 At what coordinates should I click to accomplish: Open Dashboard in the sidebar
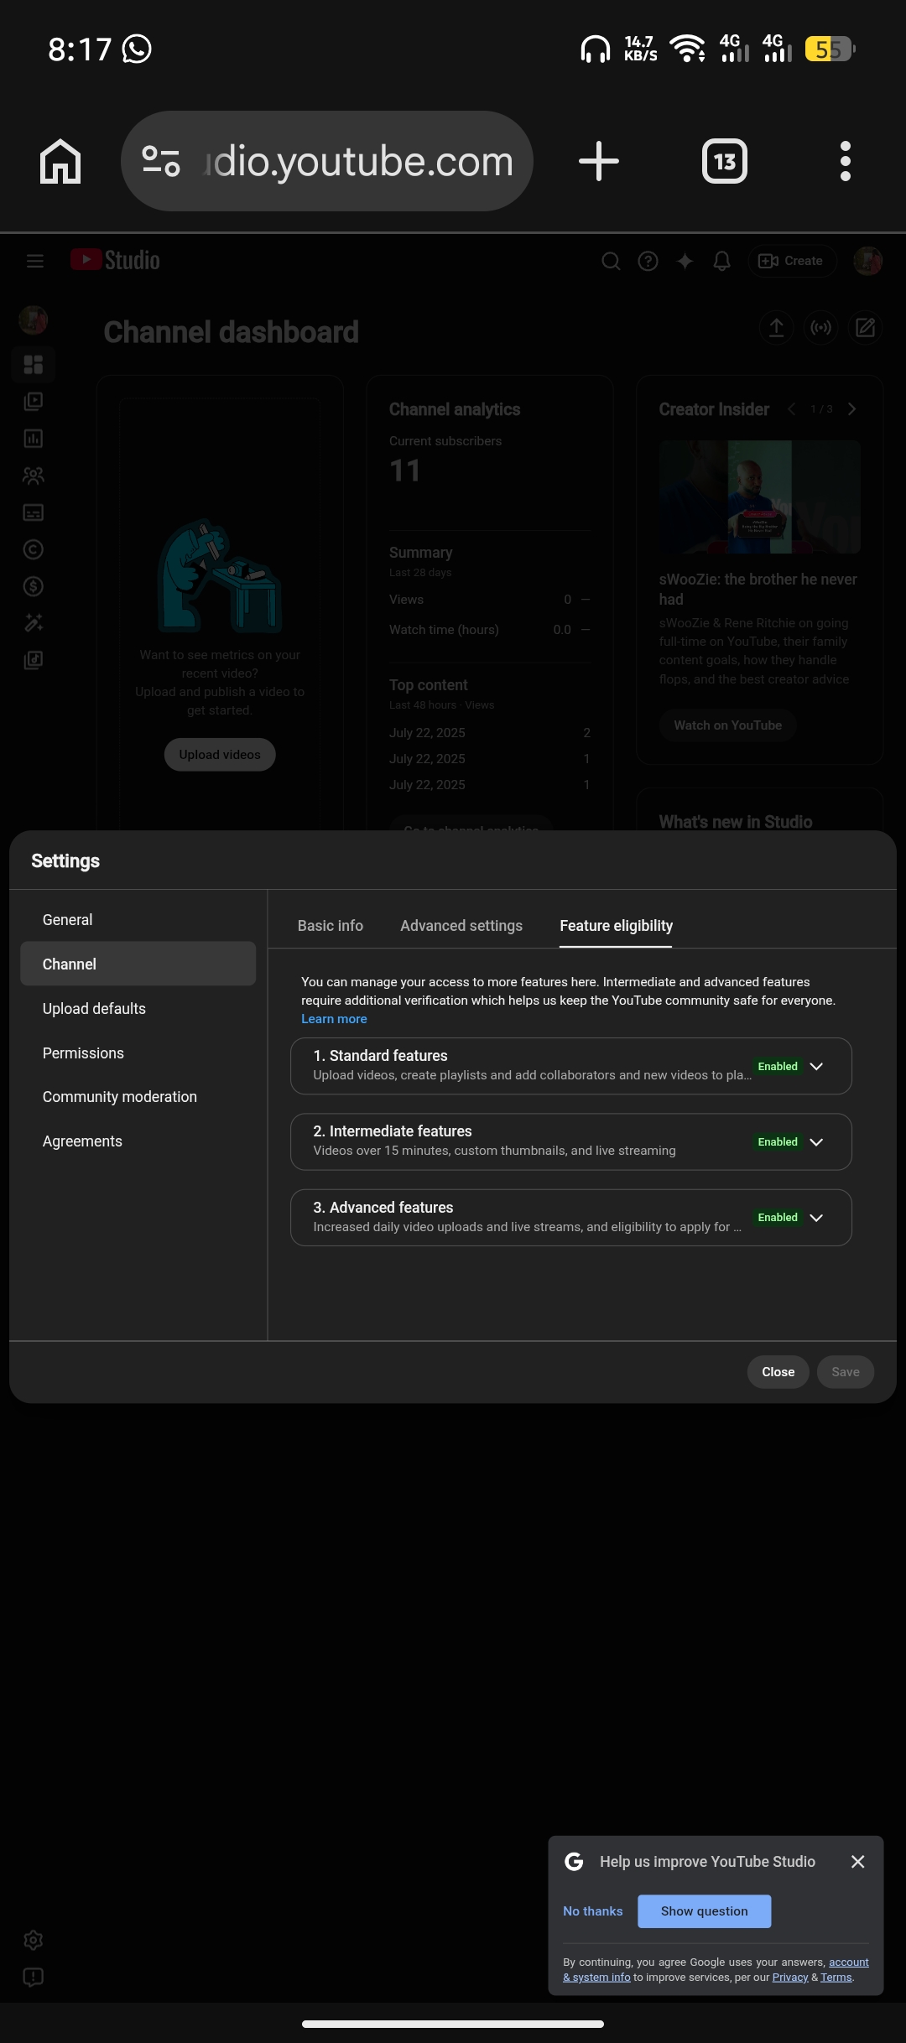(34, 364)
